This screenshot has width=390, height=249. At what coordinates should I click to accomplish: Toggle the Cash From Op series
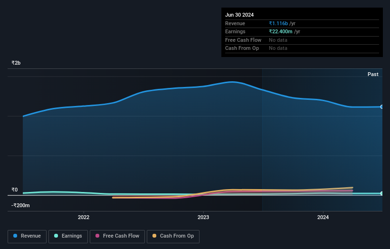[x=173, y=236]
